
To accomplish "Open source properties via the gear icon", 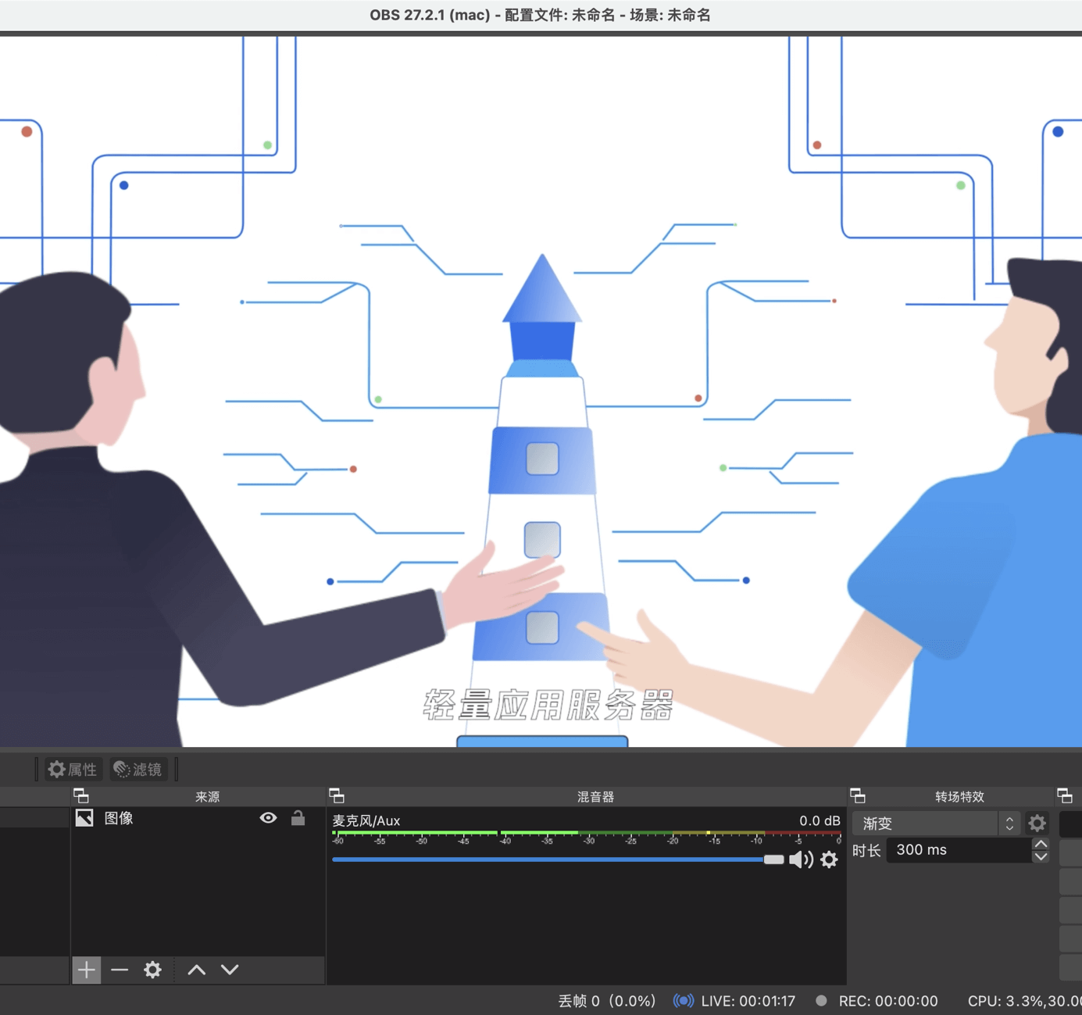I will (x=152, y=970).
